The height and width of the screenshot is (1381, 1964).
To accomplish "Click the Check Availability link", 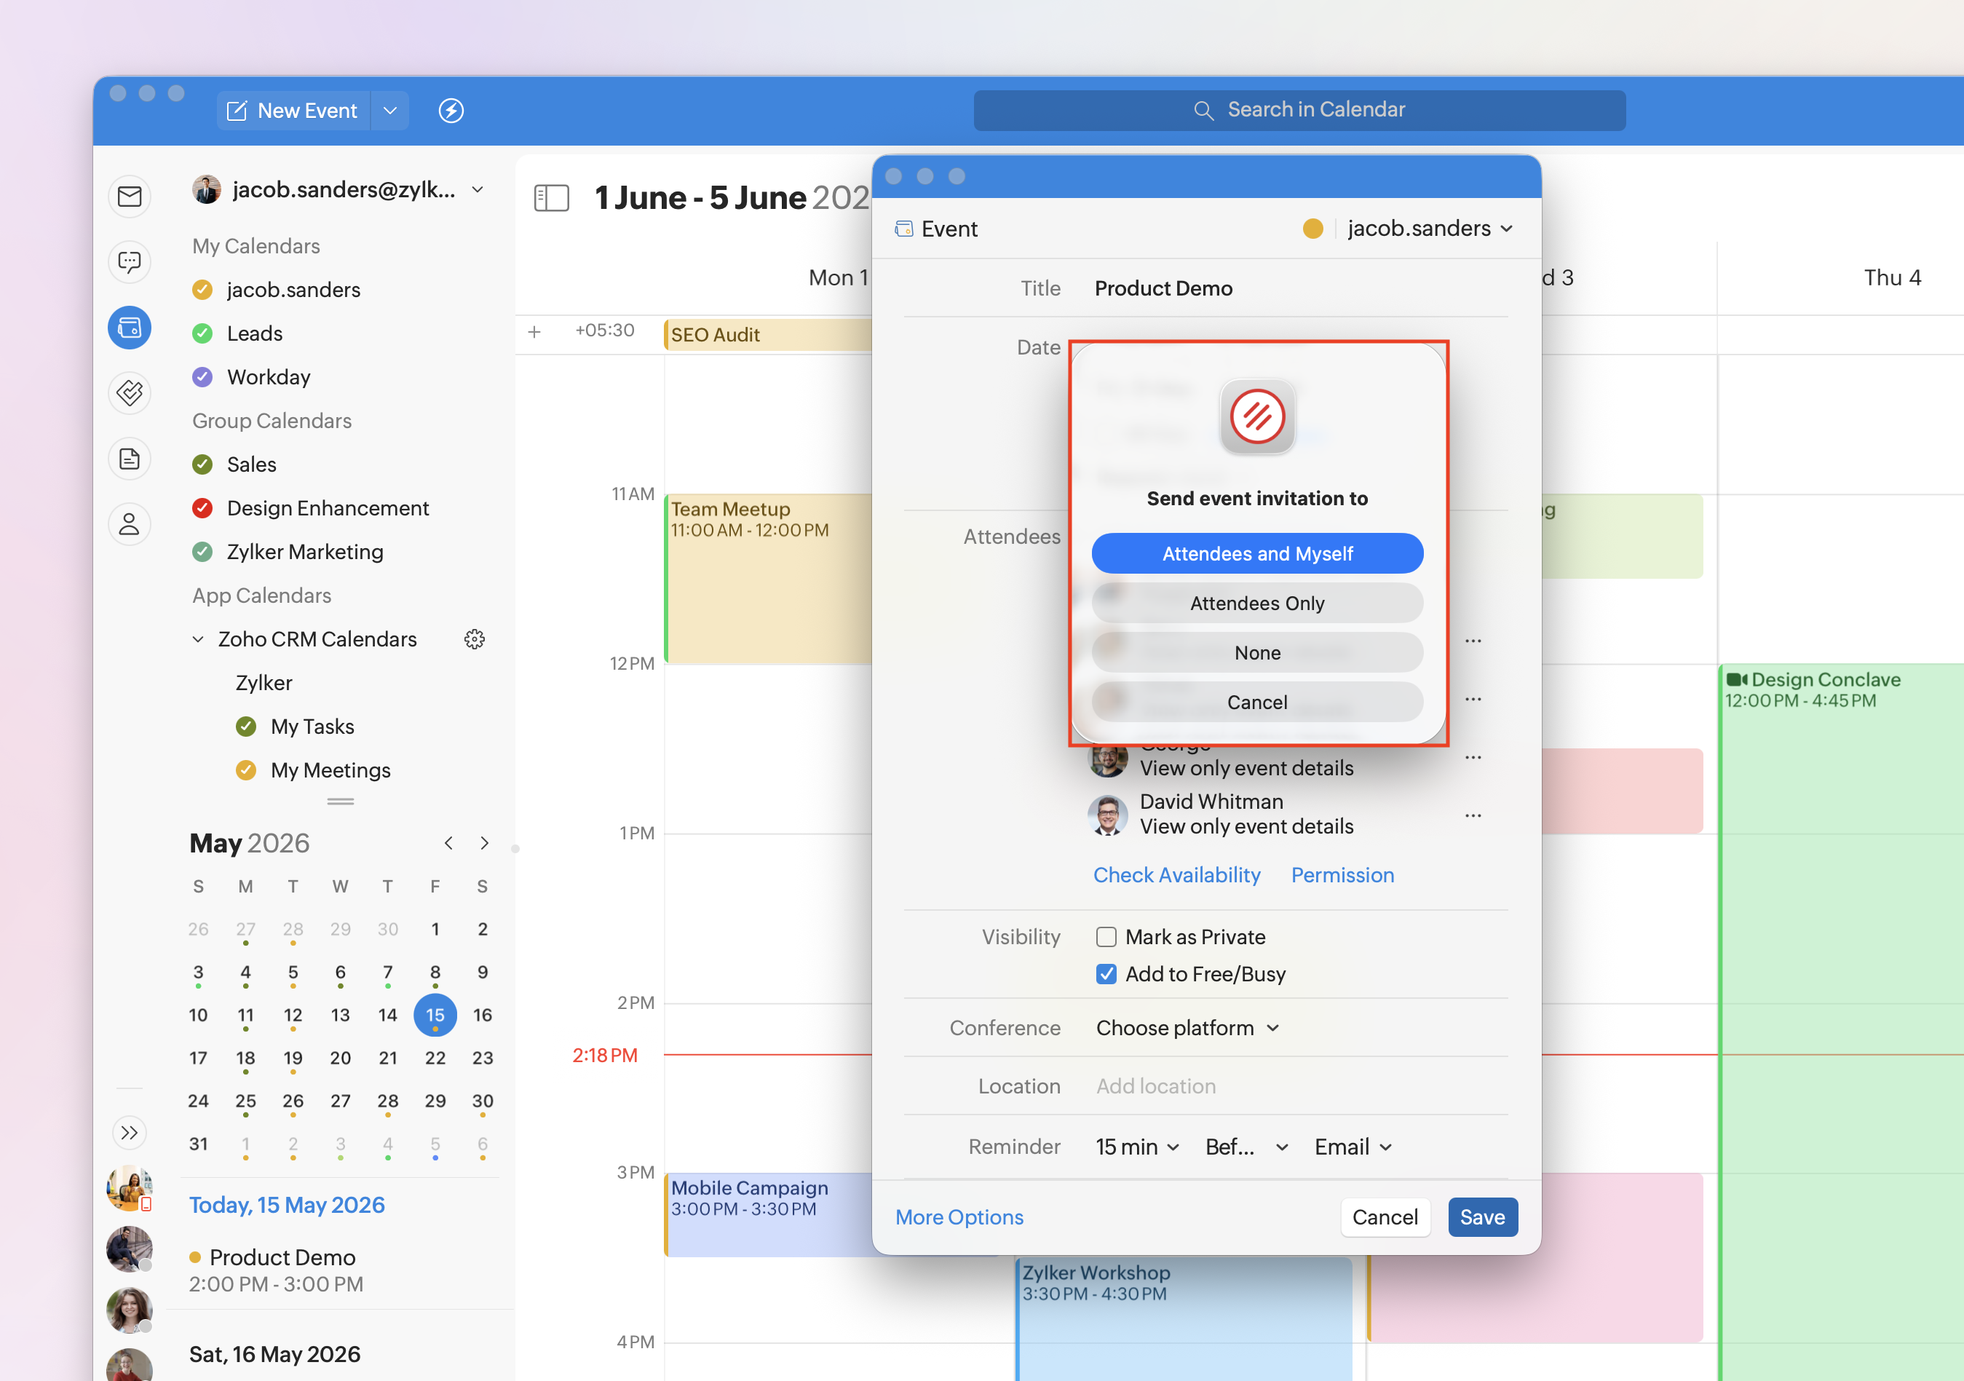I will coord(1176,874).
